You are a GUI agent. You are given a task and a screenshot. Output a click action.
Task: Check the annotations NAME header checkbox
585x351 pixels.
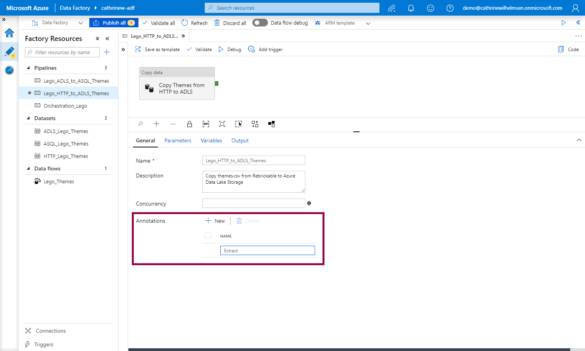pos(208,236)
